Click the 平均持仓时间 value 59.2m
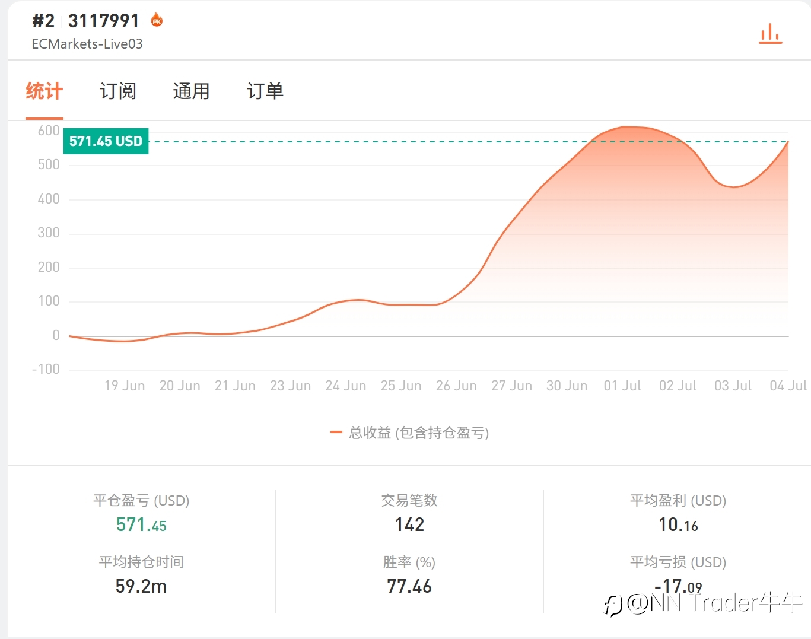The image size is (811, 639). pos(141,586)
